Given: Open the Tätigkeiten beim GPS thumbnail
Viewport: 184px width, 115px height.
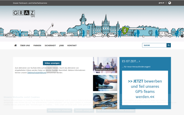Looking at the screenshot, I should click(x=105, y=101).
